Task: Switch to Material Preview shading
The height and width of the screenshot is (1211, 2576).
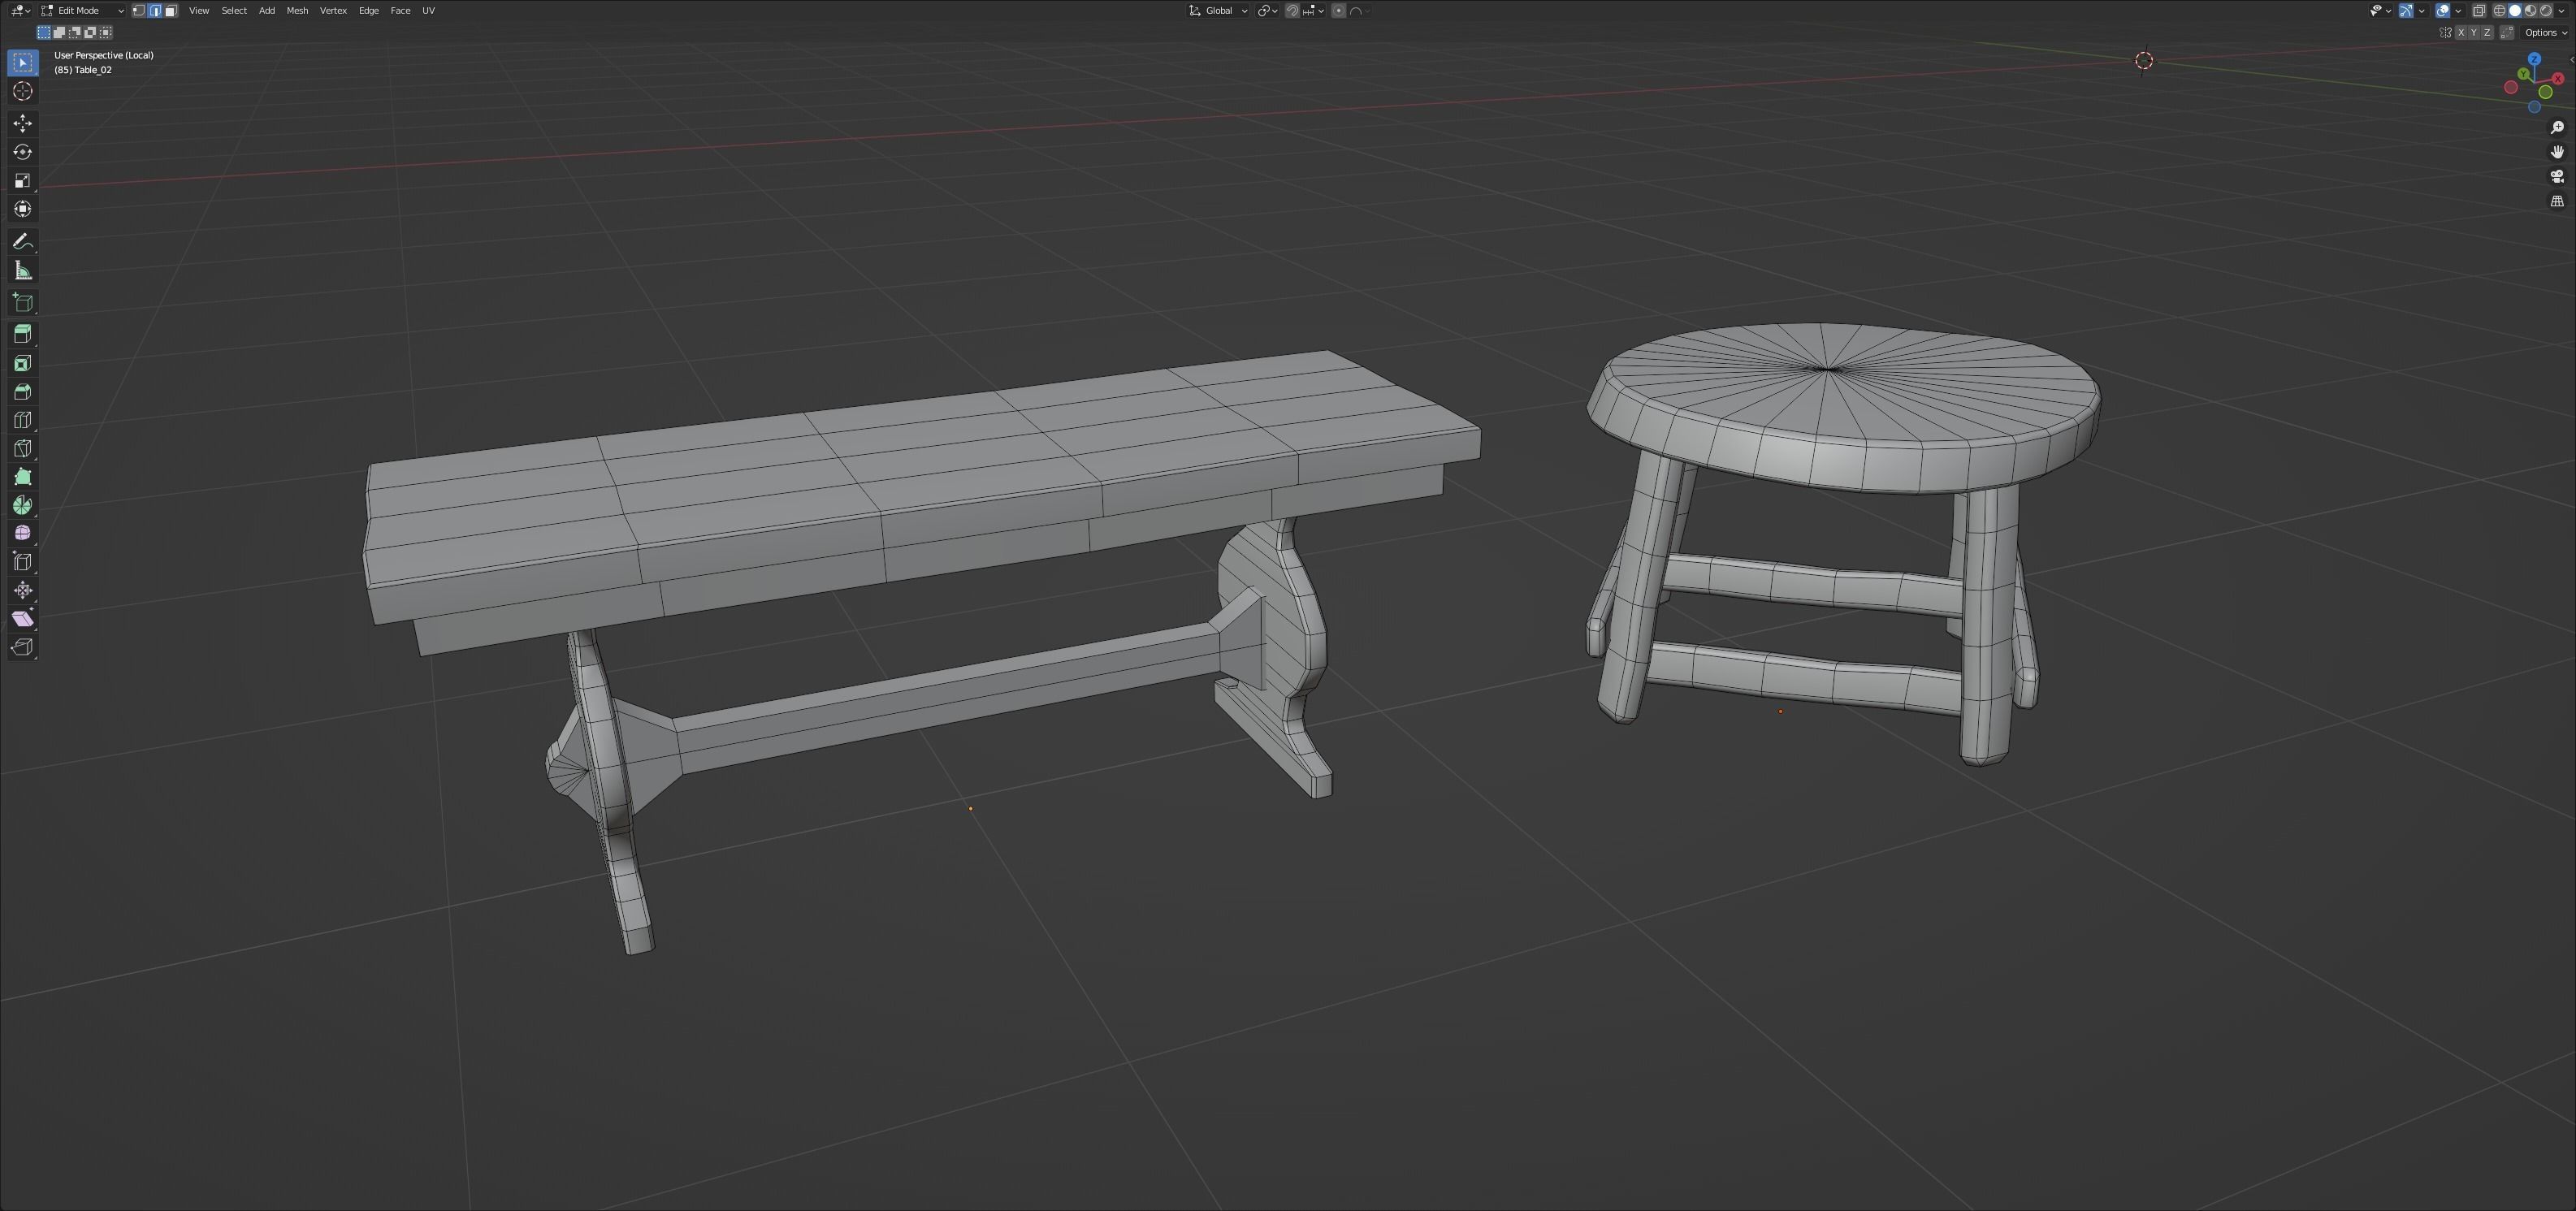Action: (2530, 11)
